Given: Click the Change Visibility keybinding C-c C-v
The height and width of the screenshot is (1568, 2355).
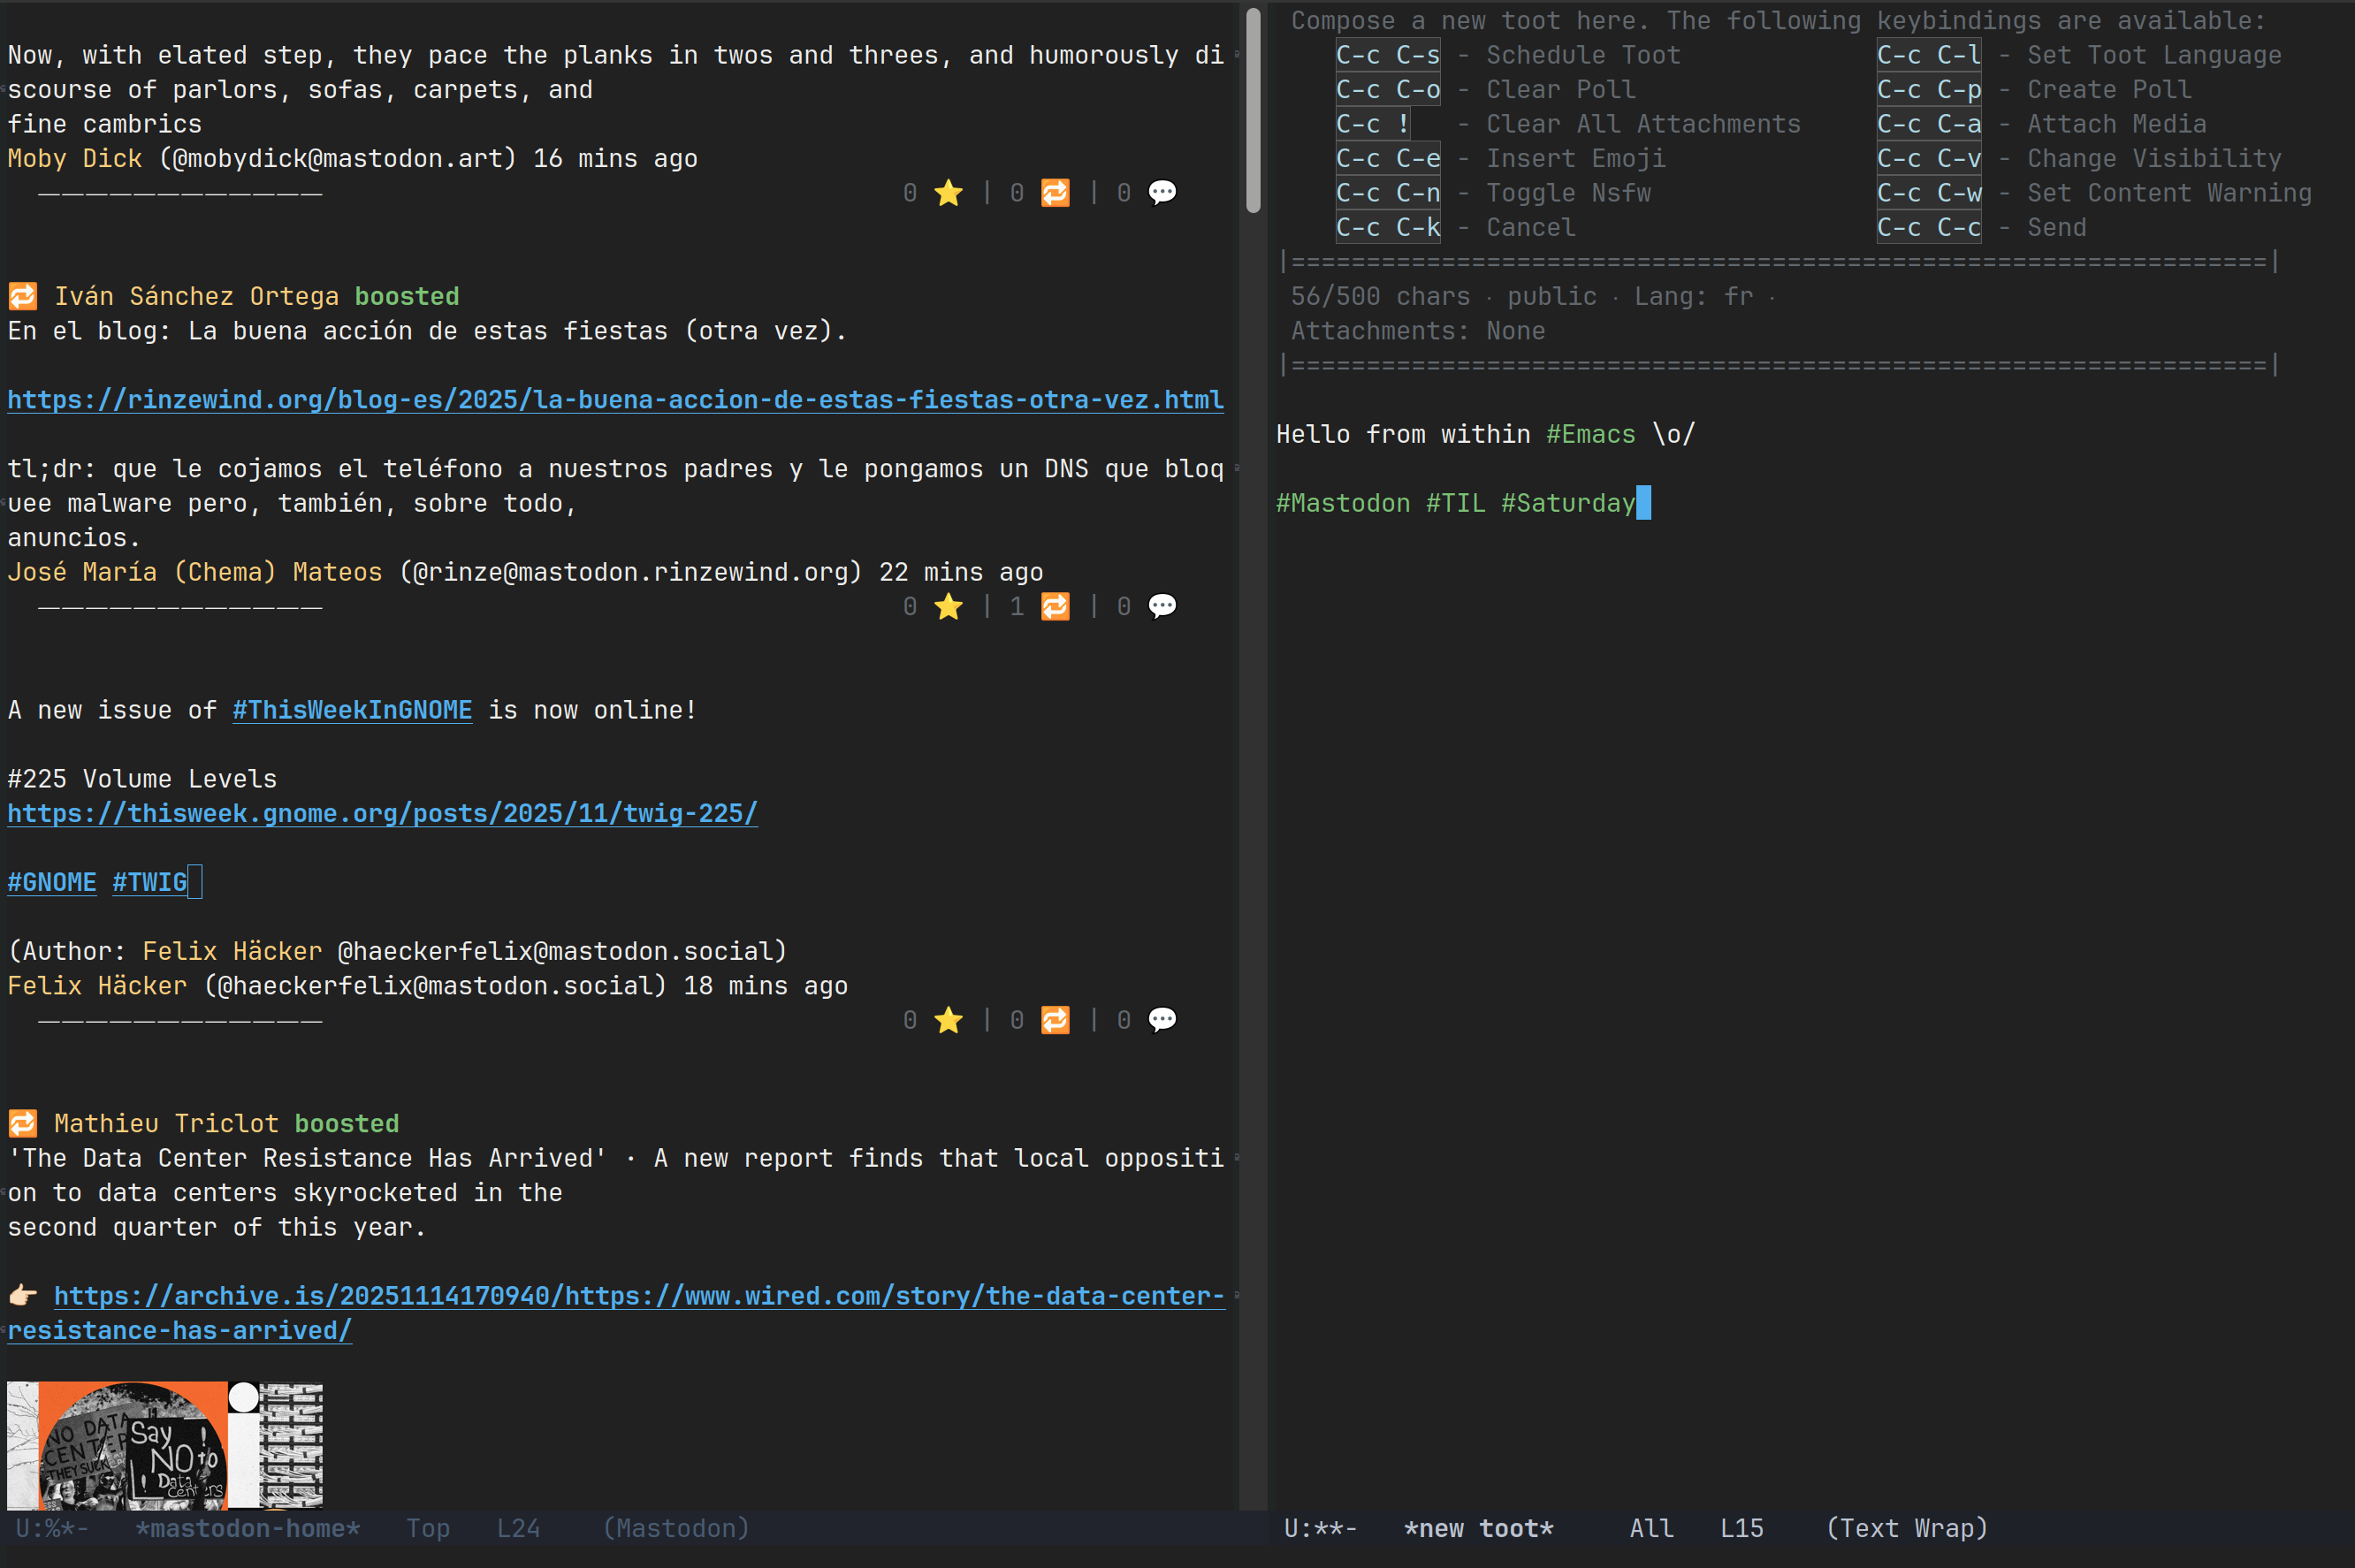Looking at the screenshot, I should click(1928, 159).
